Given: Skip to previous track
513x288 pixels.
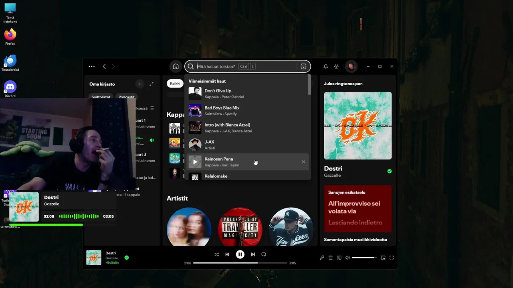Looking at the screenshot, I should (x=227, y=254).
